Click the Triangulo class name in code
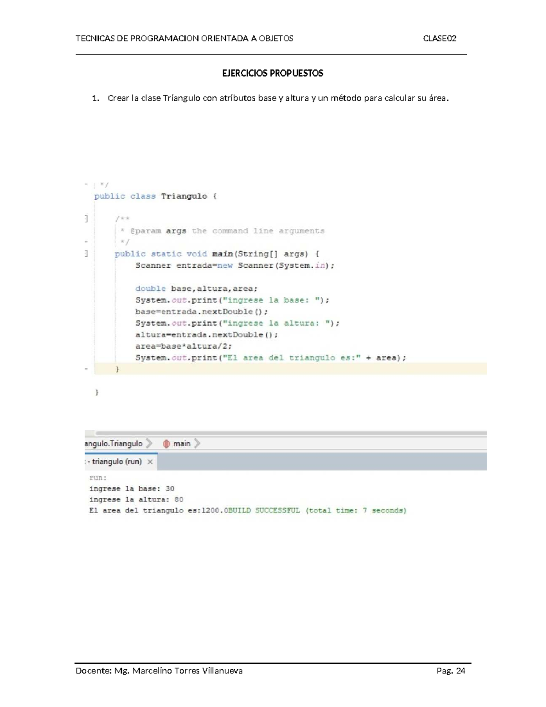The height and width of the screenshot is (707, 546). (x=184, y=196)
